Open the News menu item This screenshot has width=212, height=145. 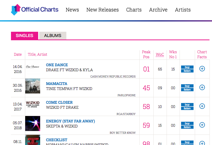[72, 10]
